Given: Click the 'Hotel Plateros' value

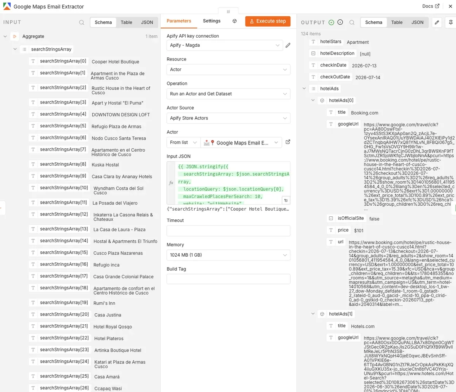Looking at the screenshot, I should click(x=109, y=338).
